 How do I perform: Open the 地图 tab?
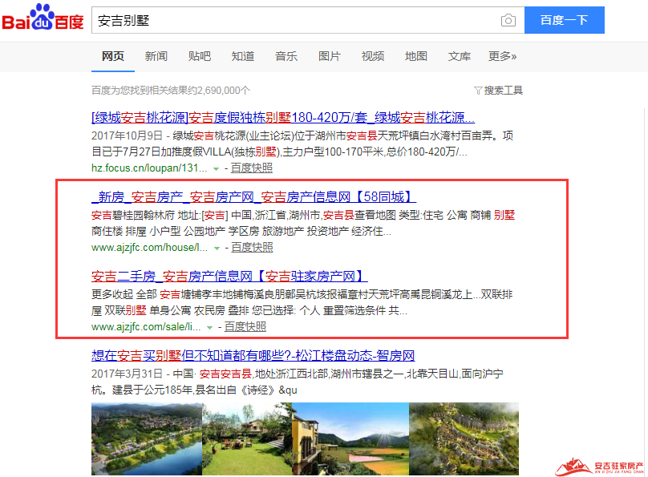pyautogui.click(x=415, y=56)
